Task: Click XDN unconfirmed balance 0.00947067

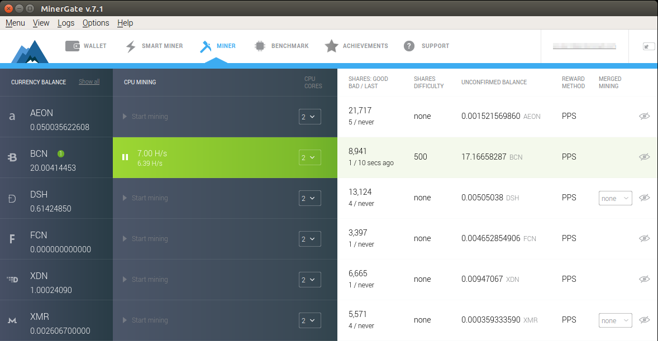Action: coord(482,279)
